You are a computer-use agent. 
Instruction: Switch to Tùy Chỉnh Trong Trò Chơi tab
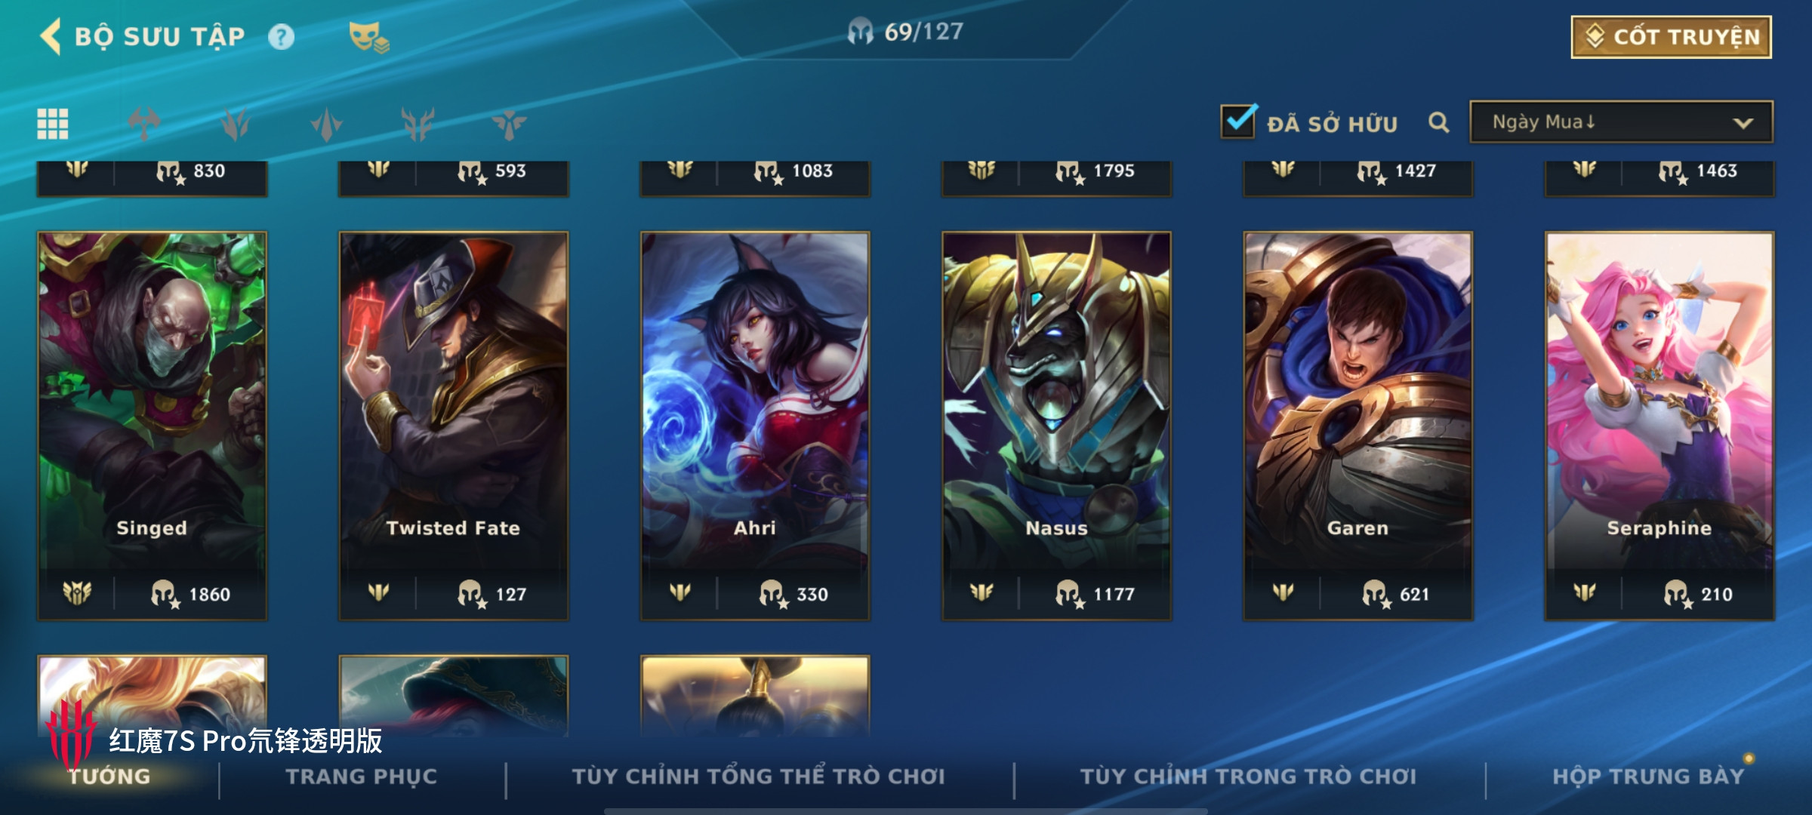[x=1248, y=777]
